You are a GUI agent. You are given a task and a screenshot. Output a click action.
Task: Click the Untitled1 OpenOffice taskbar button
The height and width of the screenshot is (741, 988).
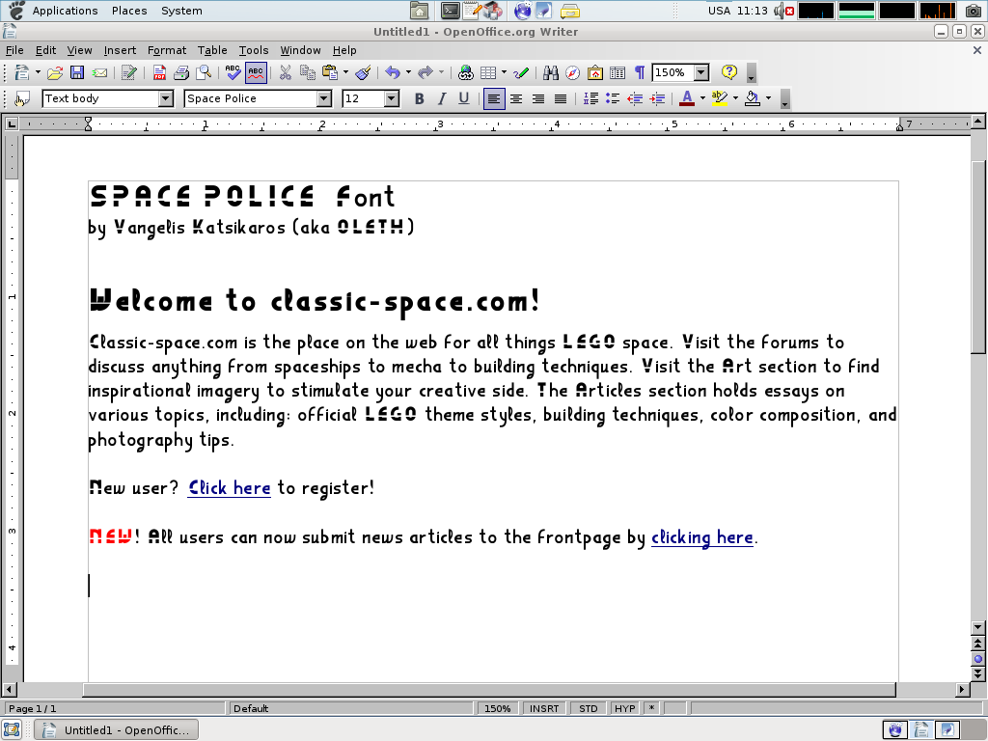pyautogui.click(x=116, y=730)
